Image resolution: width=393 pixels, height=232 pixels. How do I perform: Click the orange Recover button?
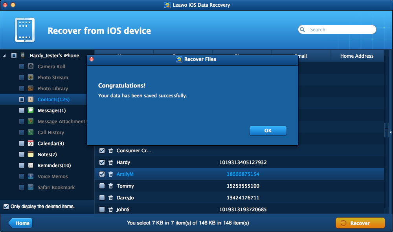coord(360,223)
